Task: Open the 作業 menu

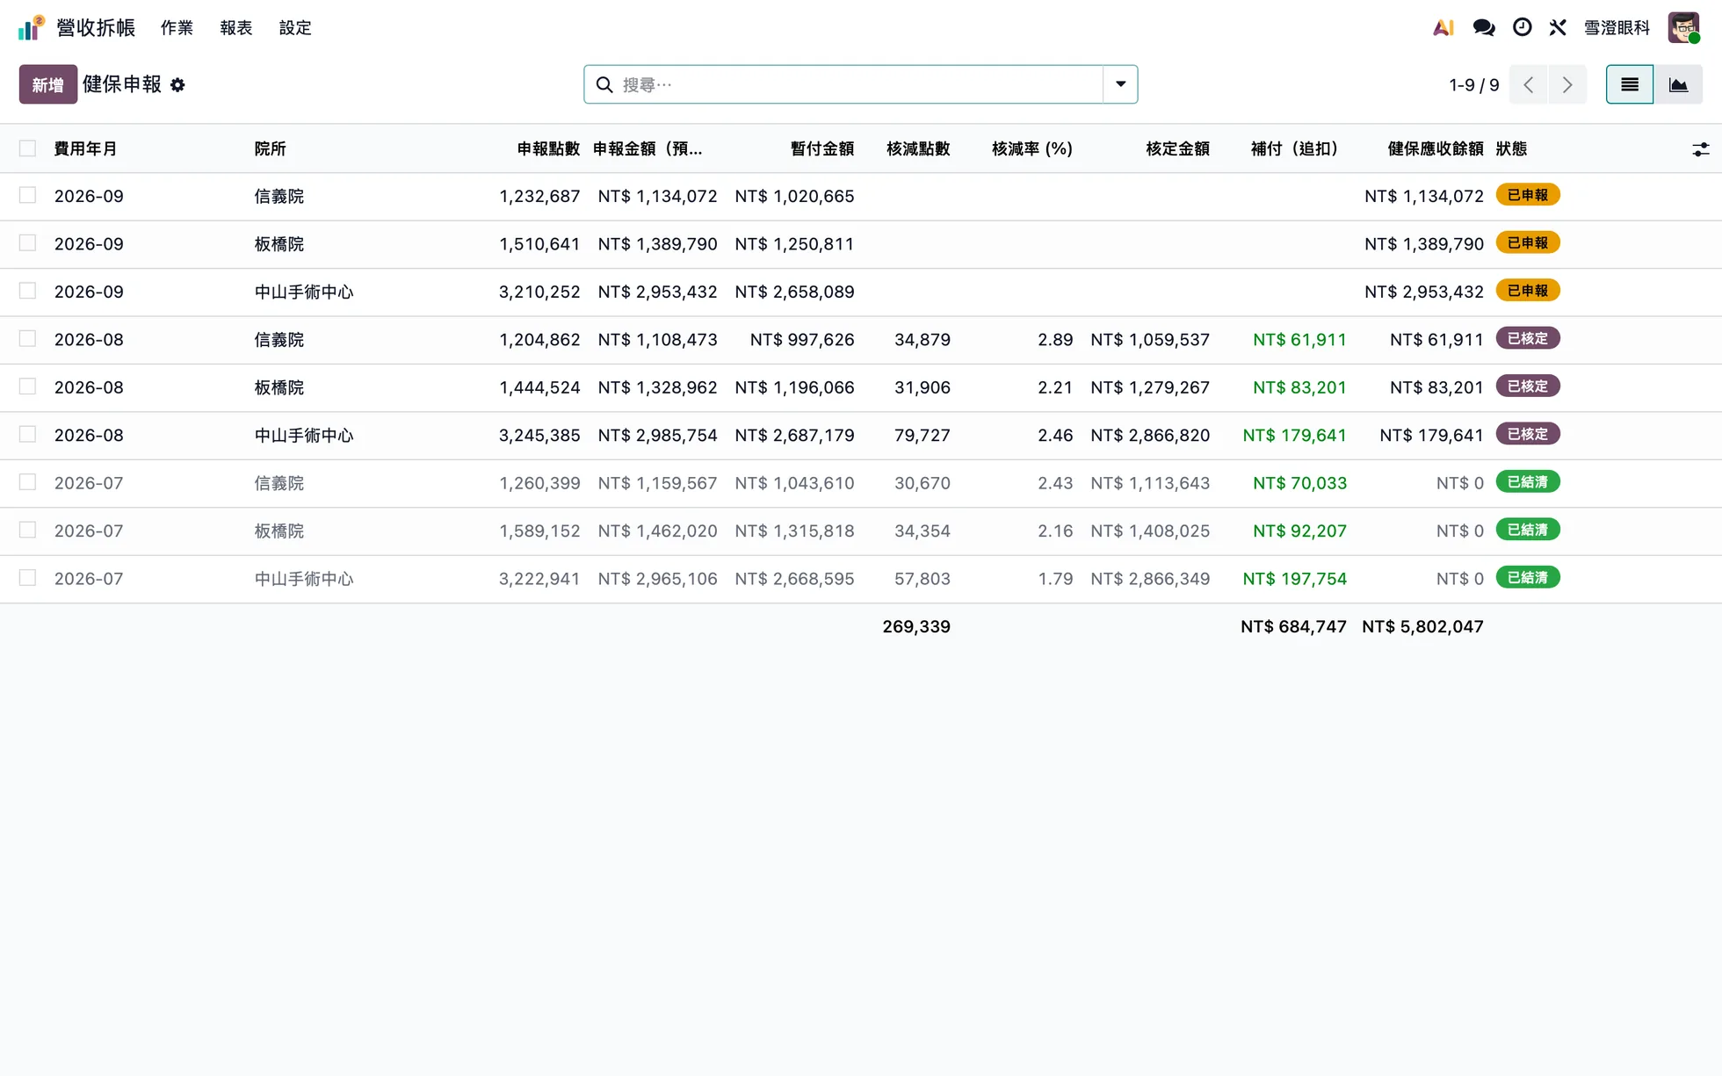Action: click(177, 28)
